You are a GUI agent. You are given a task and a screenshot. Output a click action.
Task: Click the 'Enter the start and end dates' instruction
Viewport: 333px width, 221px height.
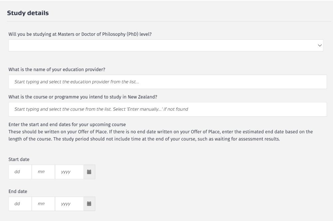point(67,125)
